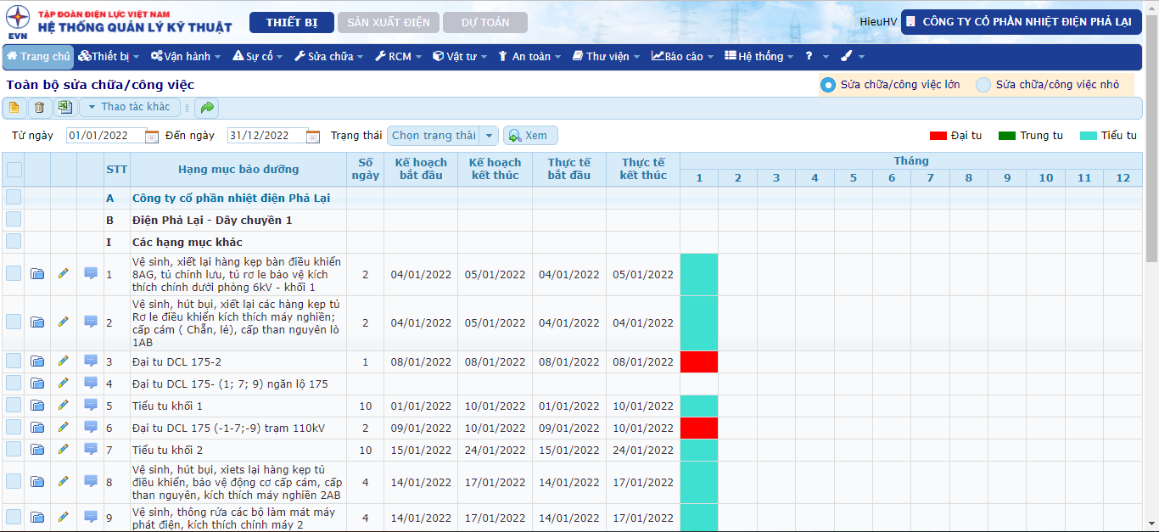Open the Hệ thống menu
This screenshot has width=1159, height=532.
(760, 56)
